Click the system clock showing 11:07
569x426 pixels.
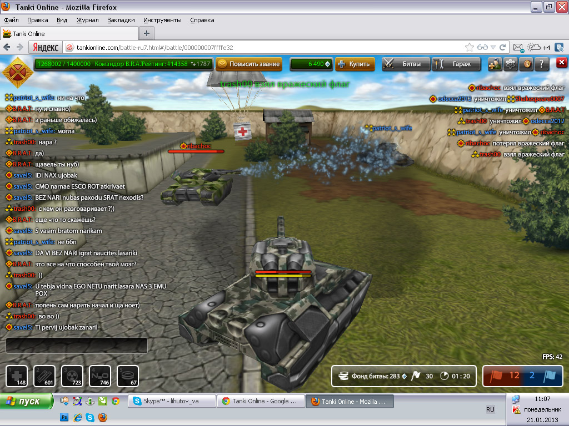click(542, 399)
